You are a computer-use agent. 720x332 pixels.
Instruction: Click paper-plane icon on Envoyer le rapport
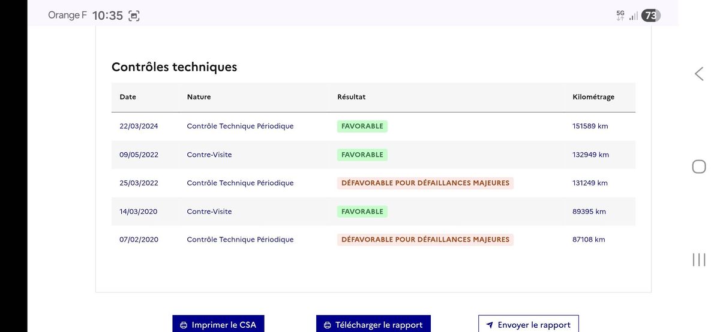[x=490, y=325]
